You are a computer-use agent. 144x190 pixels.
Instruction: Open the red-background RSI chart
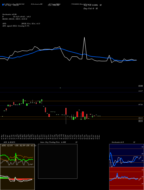pos(126,178)
